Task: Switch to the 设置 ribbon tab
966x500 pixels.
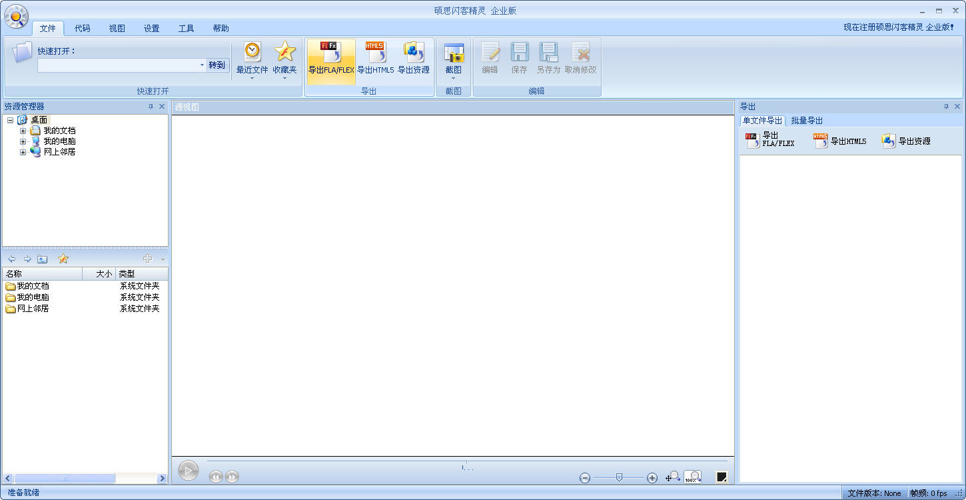Action: pyautogui.click(x=152, y=28)
